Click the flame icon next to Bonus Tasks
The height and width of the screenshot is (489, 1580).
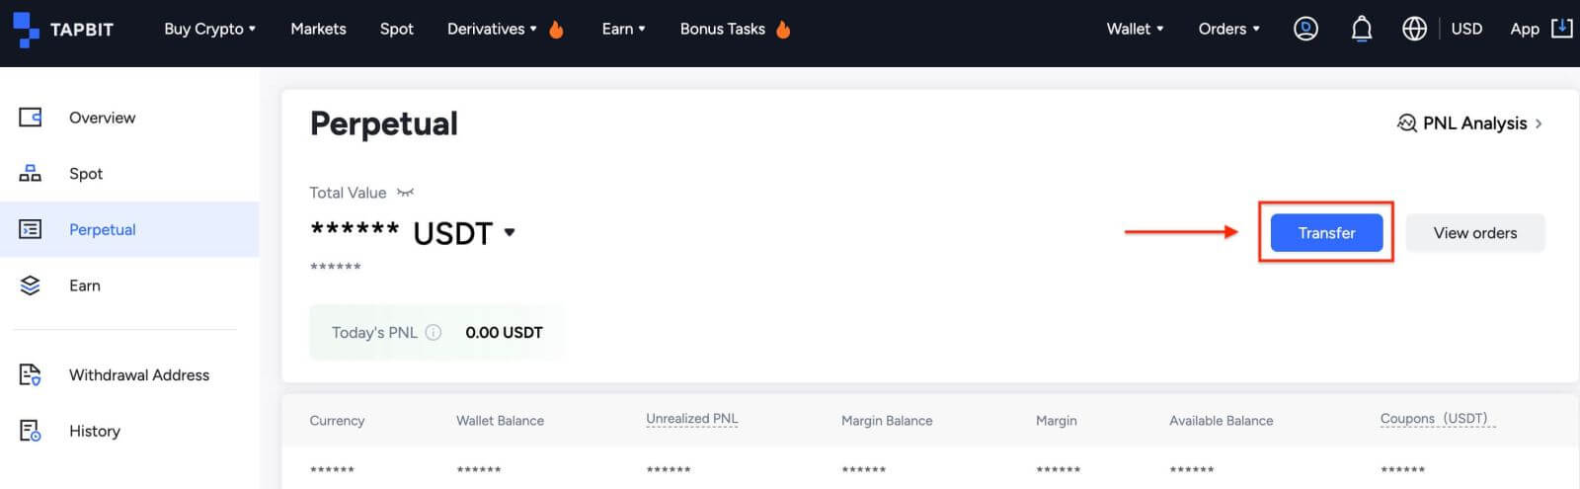pos(783,30)
